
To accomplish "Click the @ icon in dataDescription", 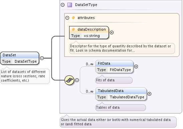I will [73, 29].
